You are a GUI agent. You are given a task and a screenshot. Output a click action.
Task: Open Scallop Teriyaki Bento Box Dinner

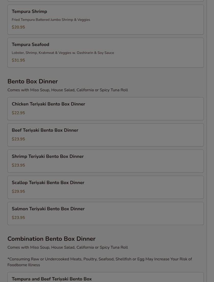(105, 187)
